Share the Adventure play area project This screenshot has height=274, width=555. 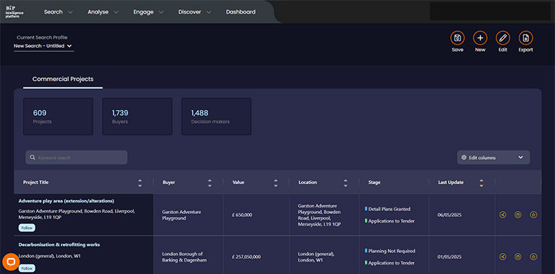503,215
